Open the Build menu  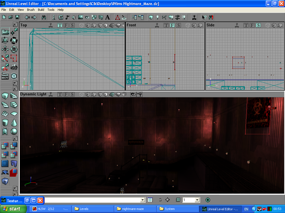[41, 10]
